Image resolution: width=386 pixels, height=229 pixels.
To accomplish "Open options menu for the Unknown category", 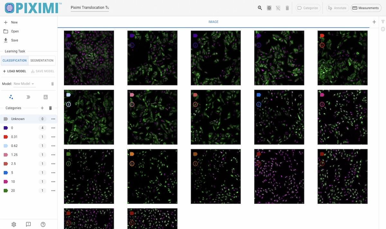I will 53,119.
